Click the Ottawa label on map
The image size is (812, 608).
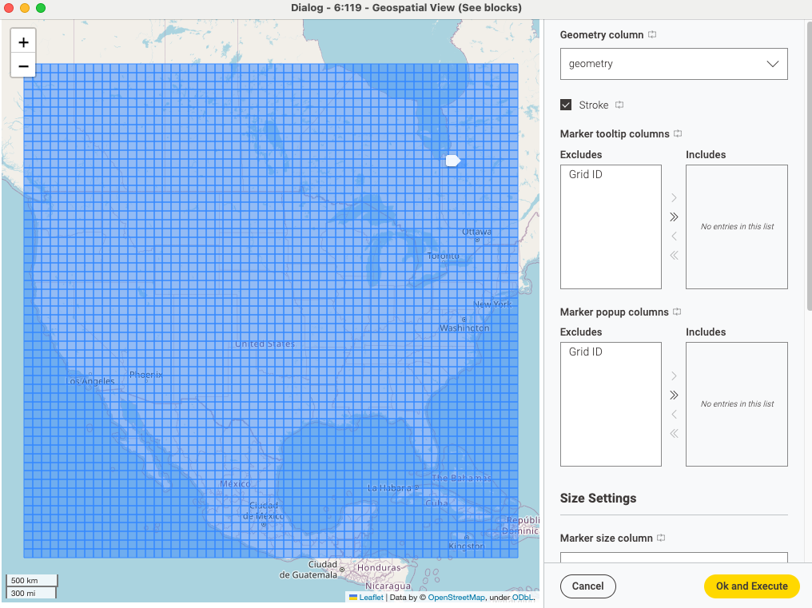click(476, 232)
